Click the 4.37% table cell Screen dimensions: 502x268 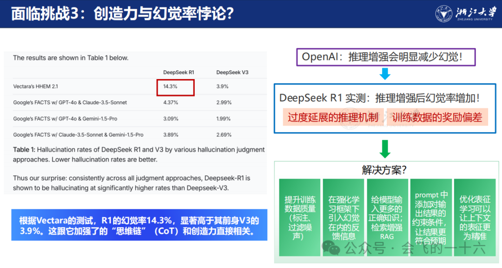click(x=170, y=102)
